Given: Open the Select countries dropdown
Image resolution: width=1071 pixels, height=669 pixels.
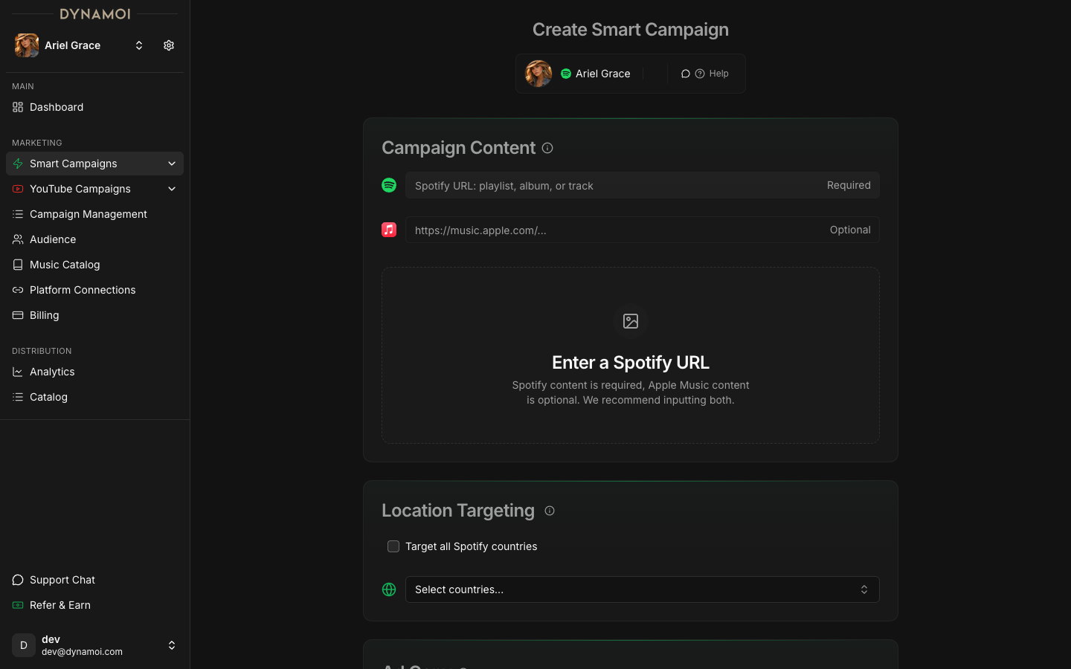Looking at the screenshot, I should pyautogui.click(x=642, y=589).
